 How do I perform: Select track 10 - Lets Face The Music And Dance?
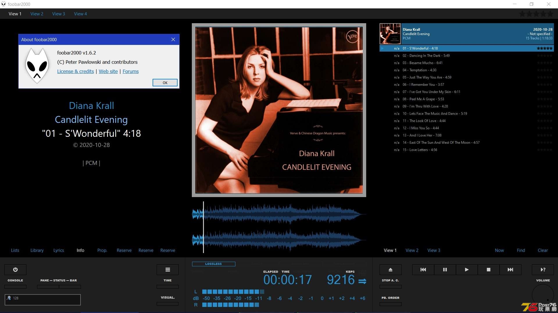click(x=467, y=114)
